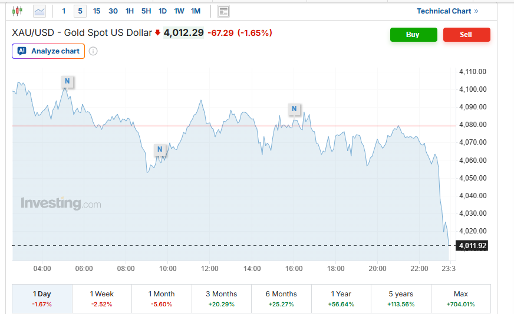Click the green Buy button

[x=413, y=35]
